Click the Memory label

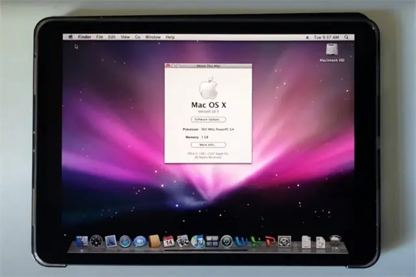pyautogui.click(x=192, y=137)
